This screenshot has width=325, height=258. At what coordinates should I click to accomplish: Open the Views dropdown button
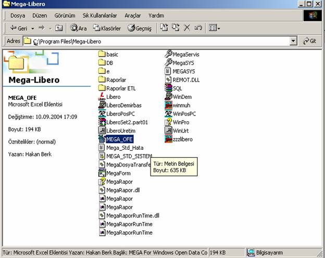214,28
